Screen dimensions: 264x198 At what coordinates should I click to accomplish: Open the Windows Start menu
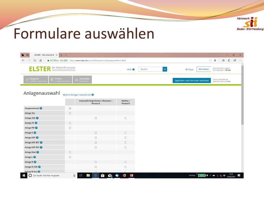24,175
